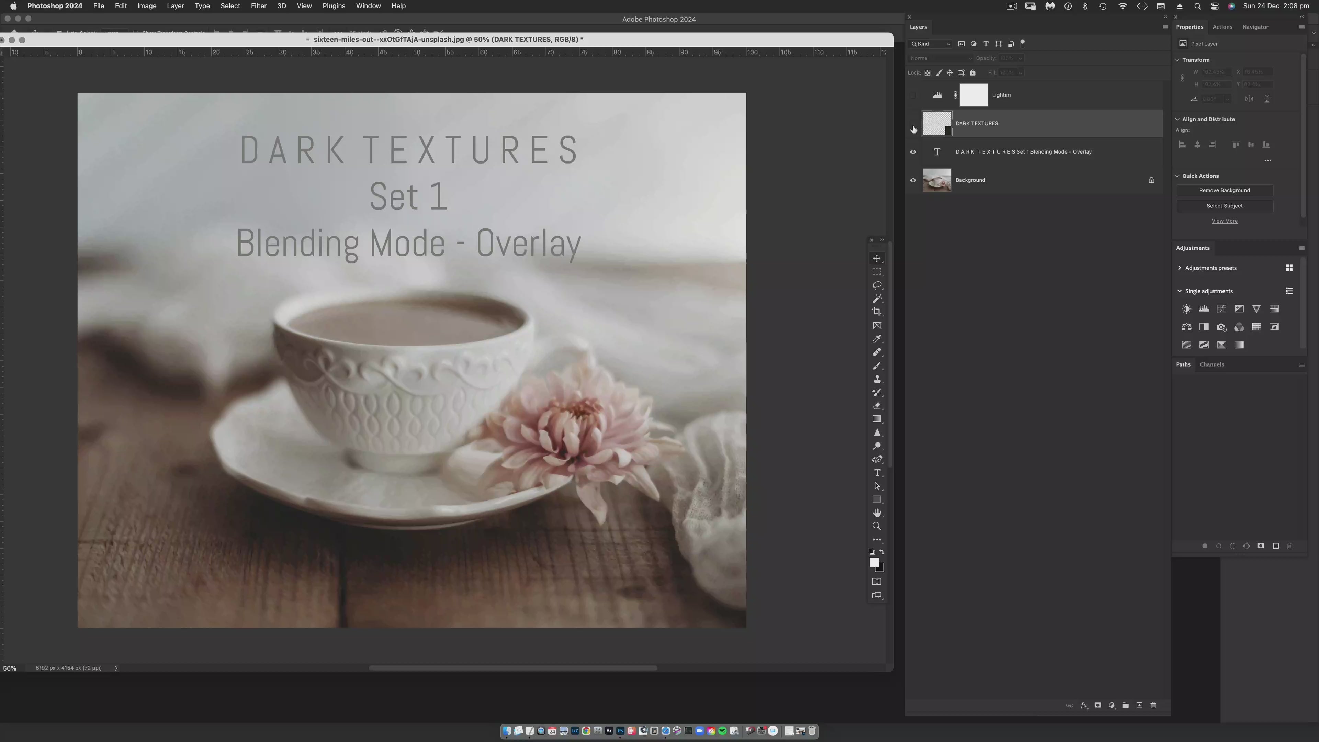The height and width of the screenshot is (742, 1319).
Task: Select the Crop tool
Action: tap(877, 312)
